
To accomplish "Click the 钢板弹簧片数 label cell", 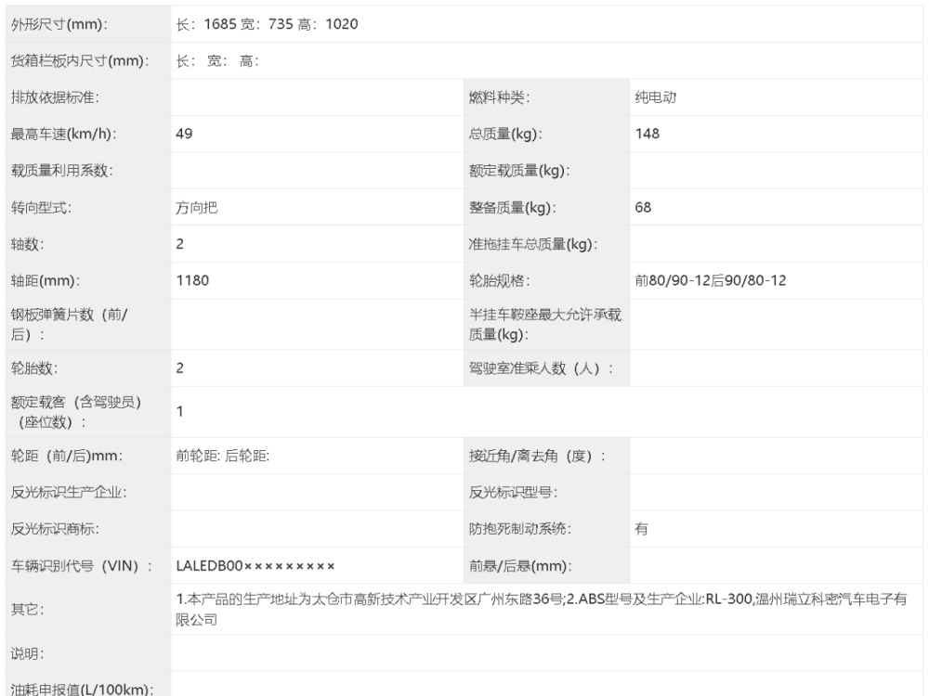I will point(70,325).
